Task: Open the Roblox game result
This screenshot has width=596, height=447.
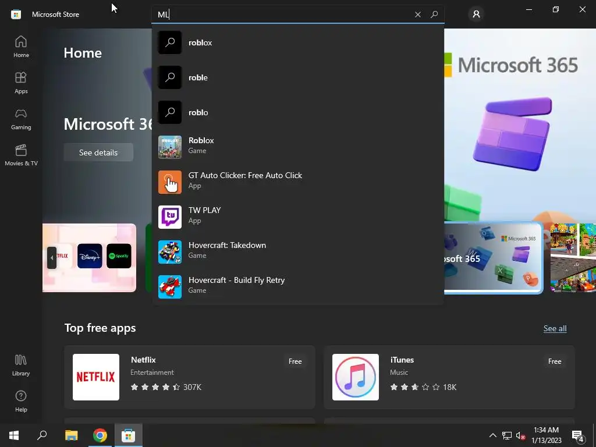Action: pyautogui.click(x=297, y=147)
